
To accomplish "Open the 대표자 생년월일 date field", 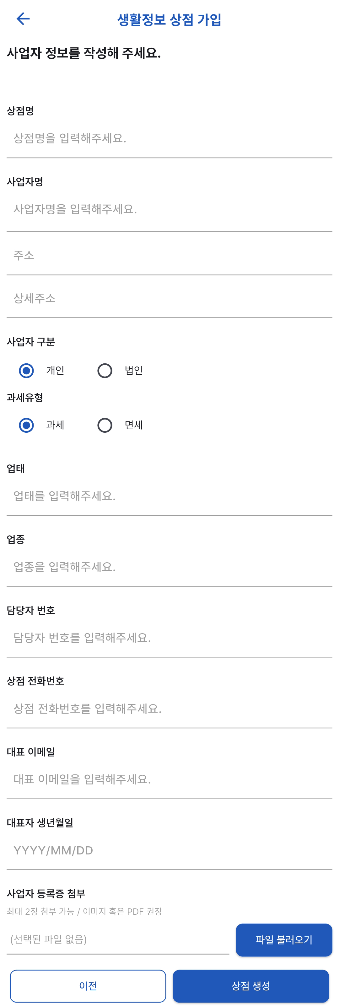I will 169,850.
